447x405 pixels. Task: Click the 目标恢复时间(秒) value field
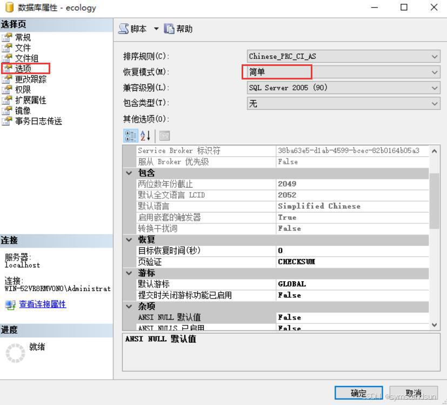tap(352, 251)
